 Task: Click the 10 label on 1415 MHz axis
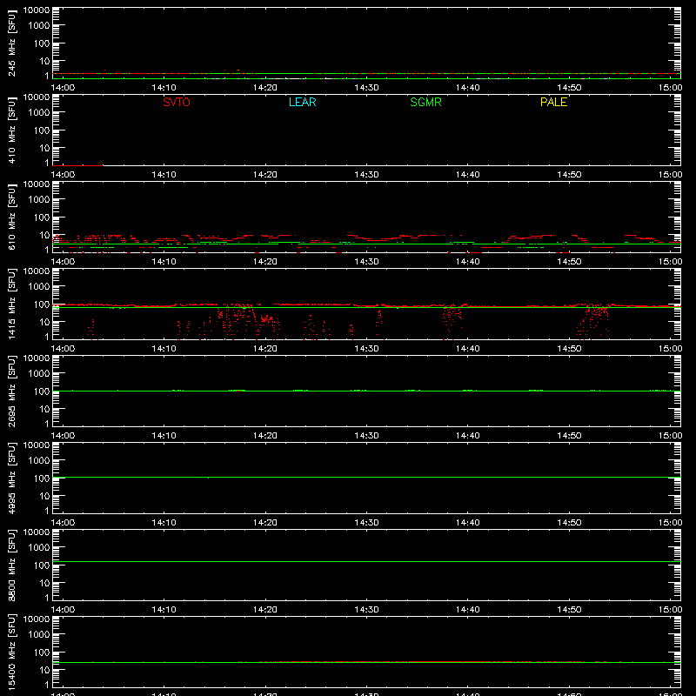[x=44, y=322]
